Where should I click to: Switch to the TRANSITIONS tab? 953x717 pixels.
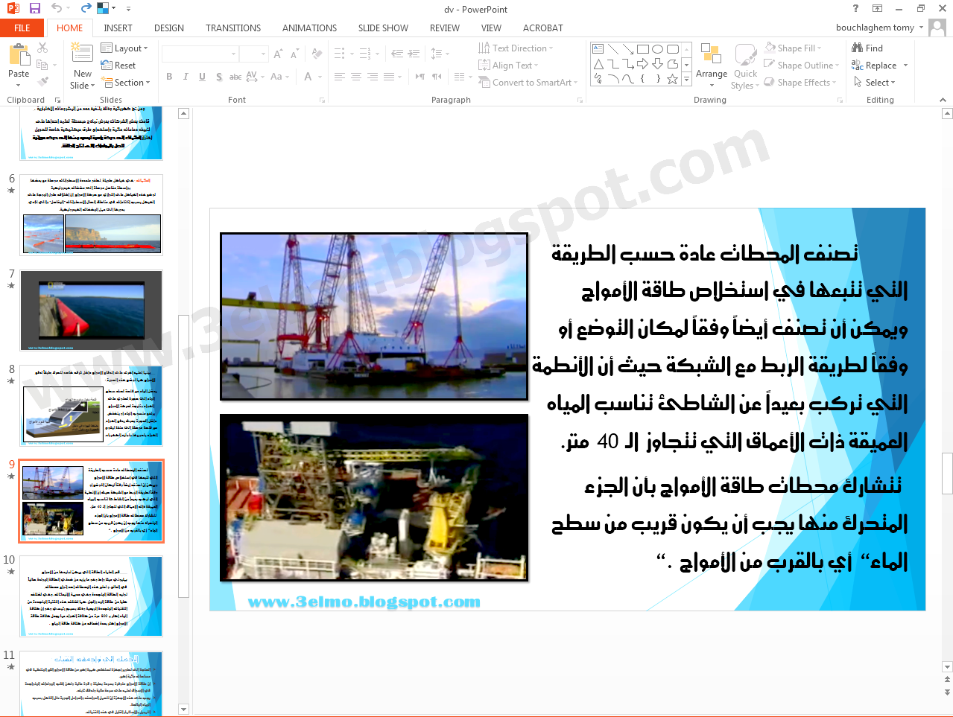233,28
